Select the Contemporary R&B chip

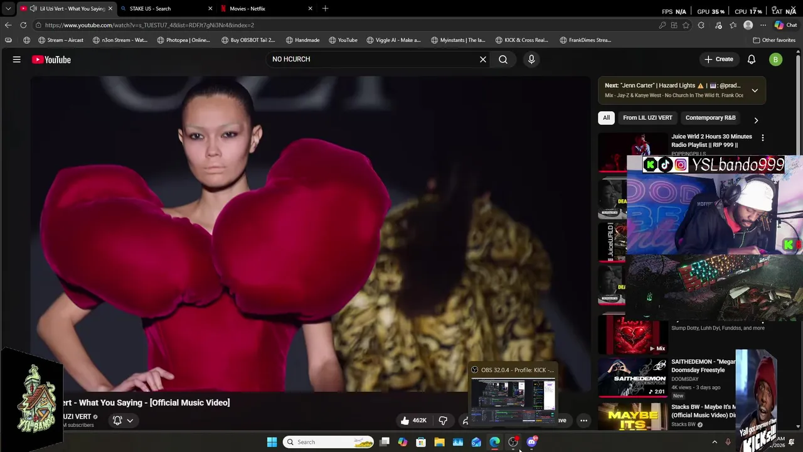click(710, 117)
